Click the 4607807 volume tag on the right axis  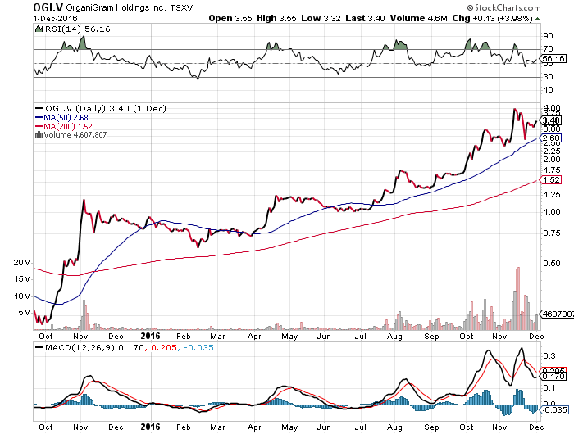pyautogui.click(x=557, y=314)
